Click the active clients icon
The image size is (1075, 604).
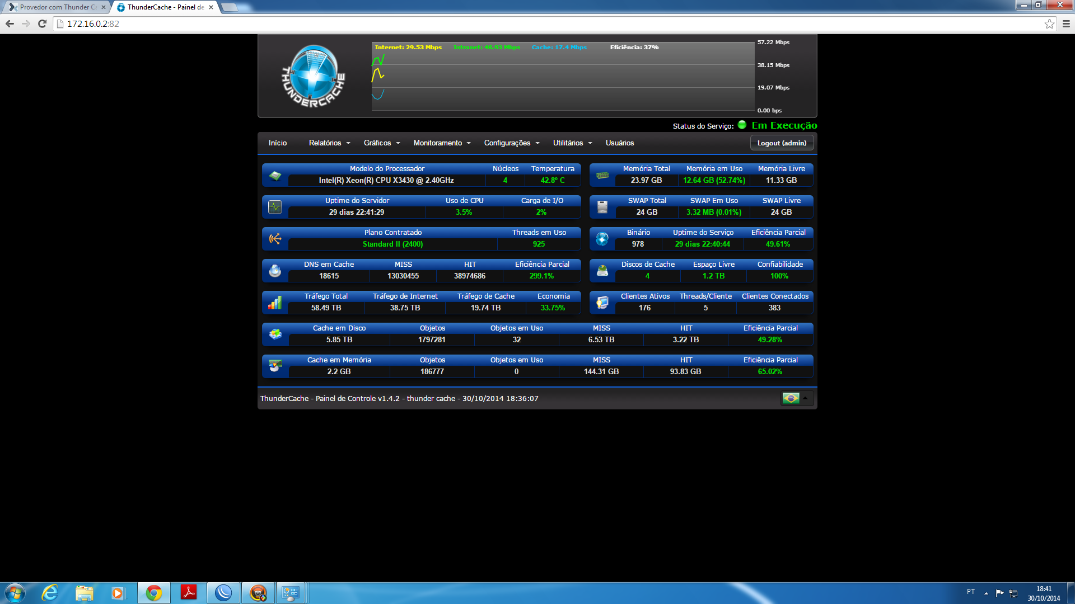[x=602, y=303]
